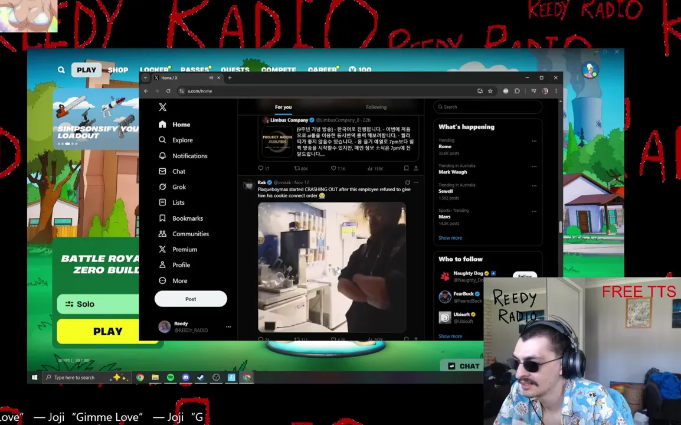
Task: Repost the Limbus Company post
Action: click(301, 168)
